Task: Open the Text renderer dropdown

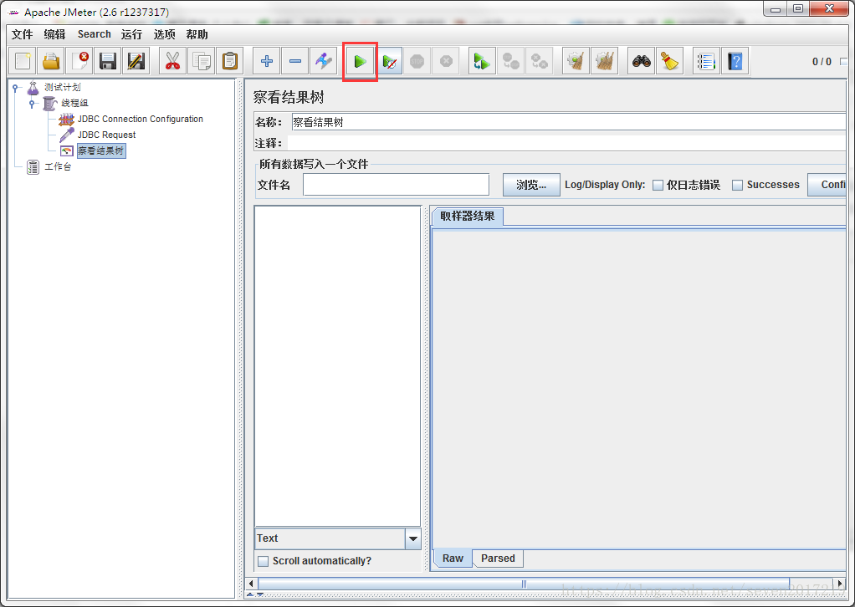Action: point(412,538)
